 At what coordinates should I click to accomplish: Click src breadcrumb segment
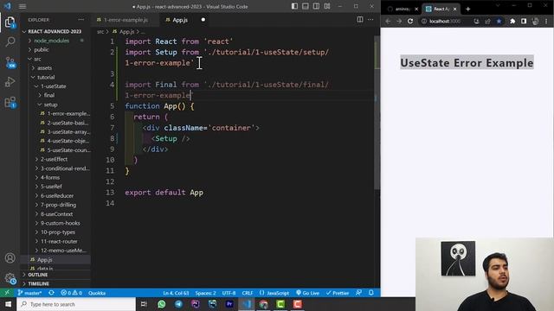[x=100, y=32]
